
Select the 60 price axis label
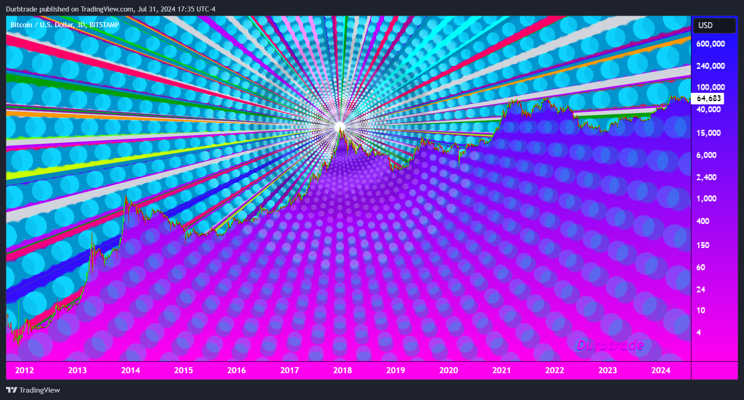pos(701,267)
